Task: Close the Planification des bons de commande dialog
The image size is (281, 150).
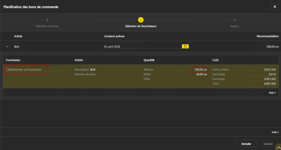Action: pyautogui.click(x=275, y=7)
